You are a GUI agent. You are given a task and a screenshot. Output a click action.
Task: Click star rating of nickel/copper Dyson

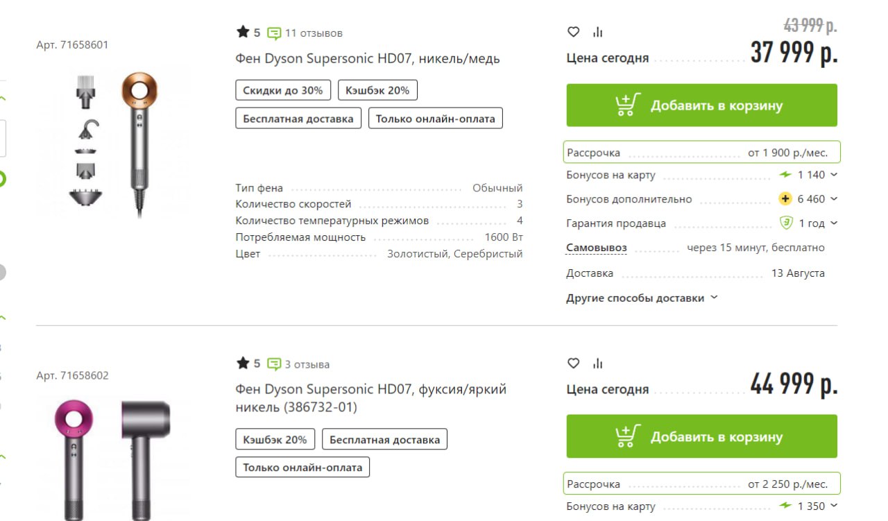tap(248, 32)
